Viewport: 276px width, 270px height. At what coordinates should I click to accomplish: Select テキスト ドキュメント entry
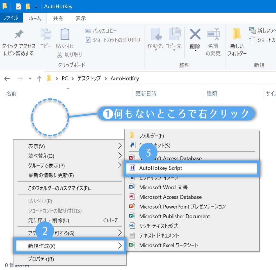192,235
